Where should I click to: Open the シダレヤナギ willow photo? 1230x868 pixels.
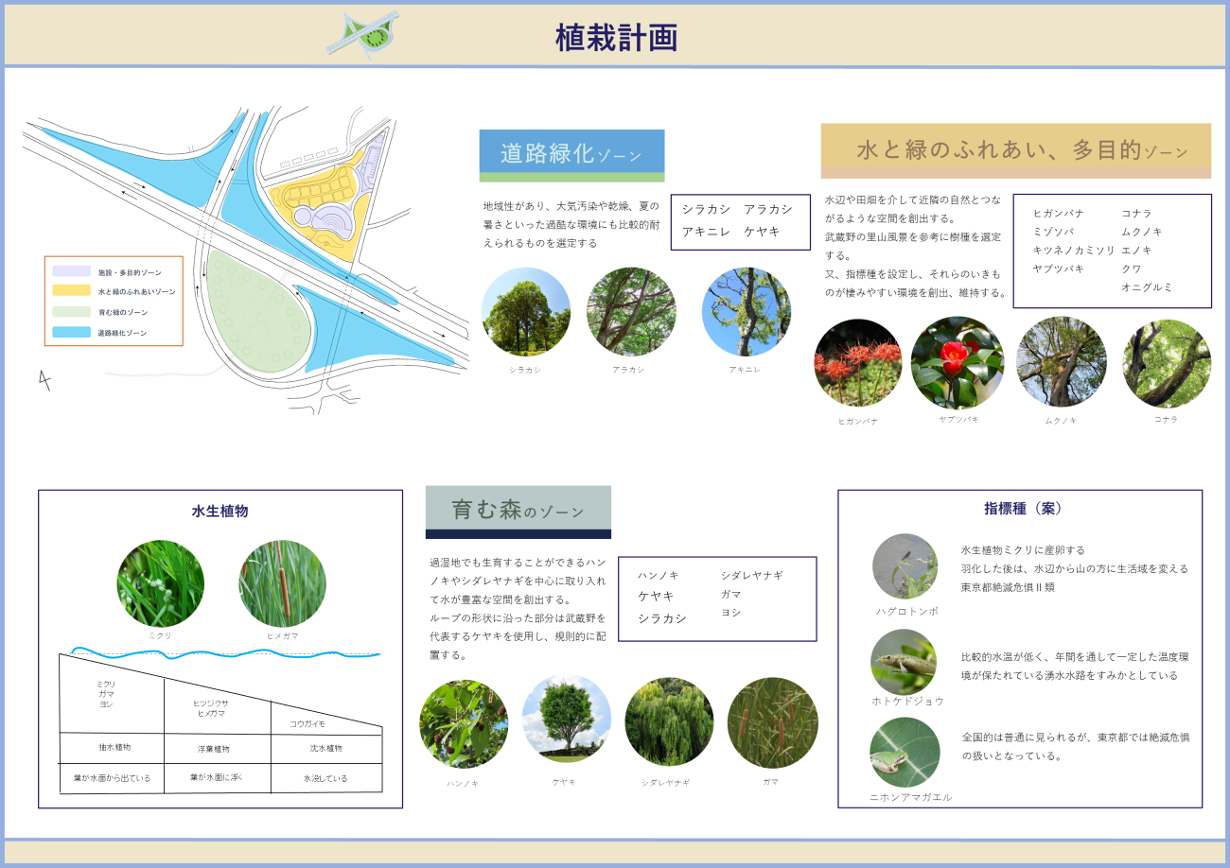(669, 721)
